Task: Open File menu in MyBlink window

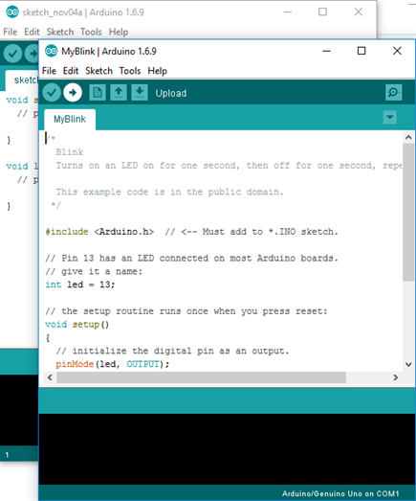Action: tap(49, 71)
